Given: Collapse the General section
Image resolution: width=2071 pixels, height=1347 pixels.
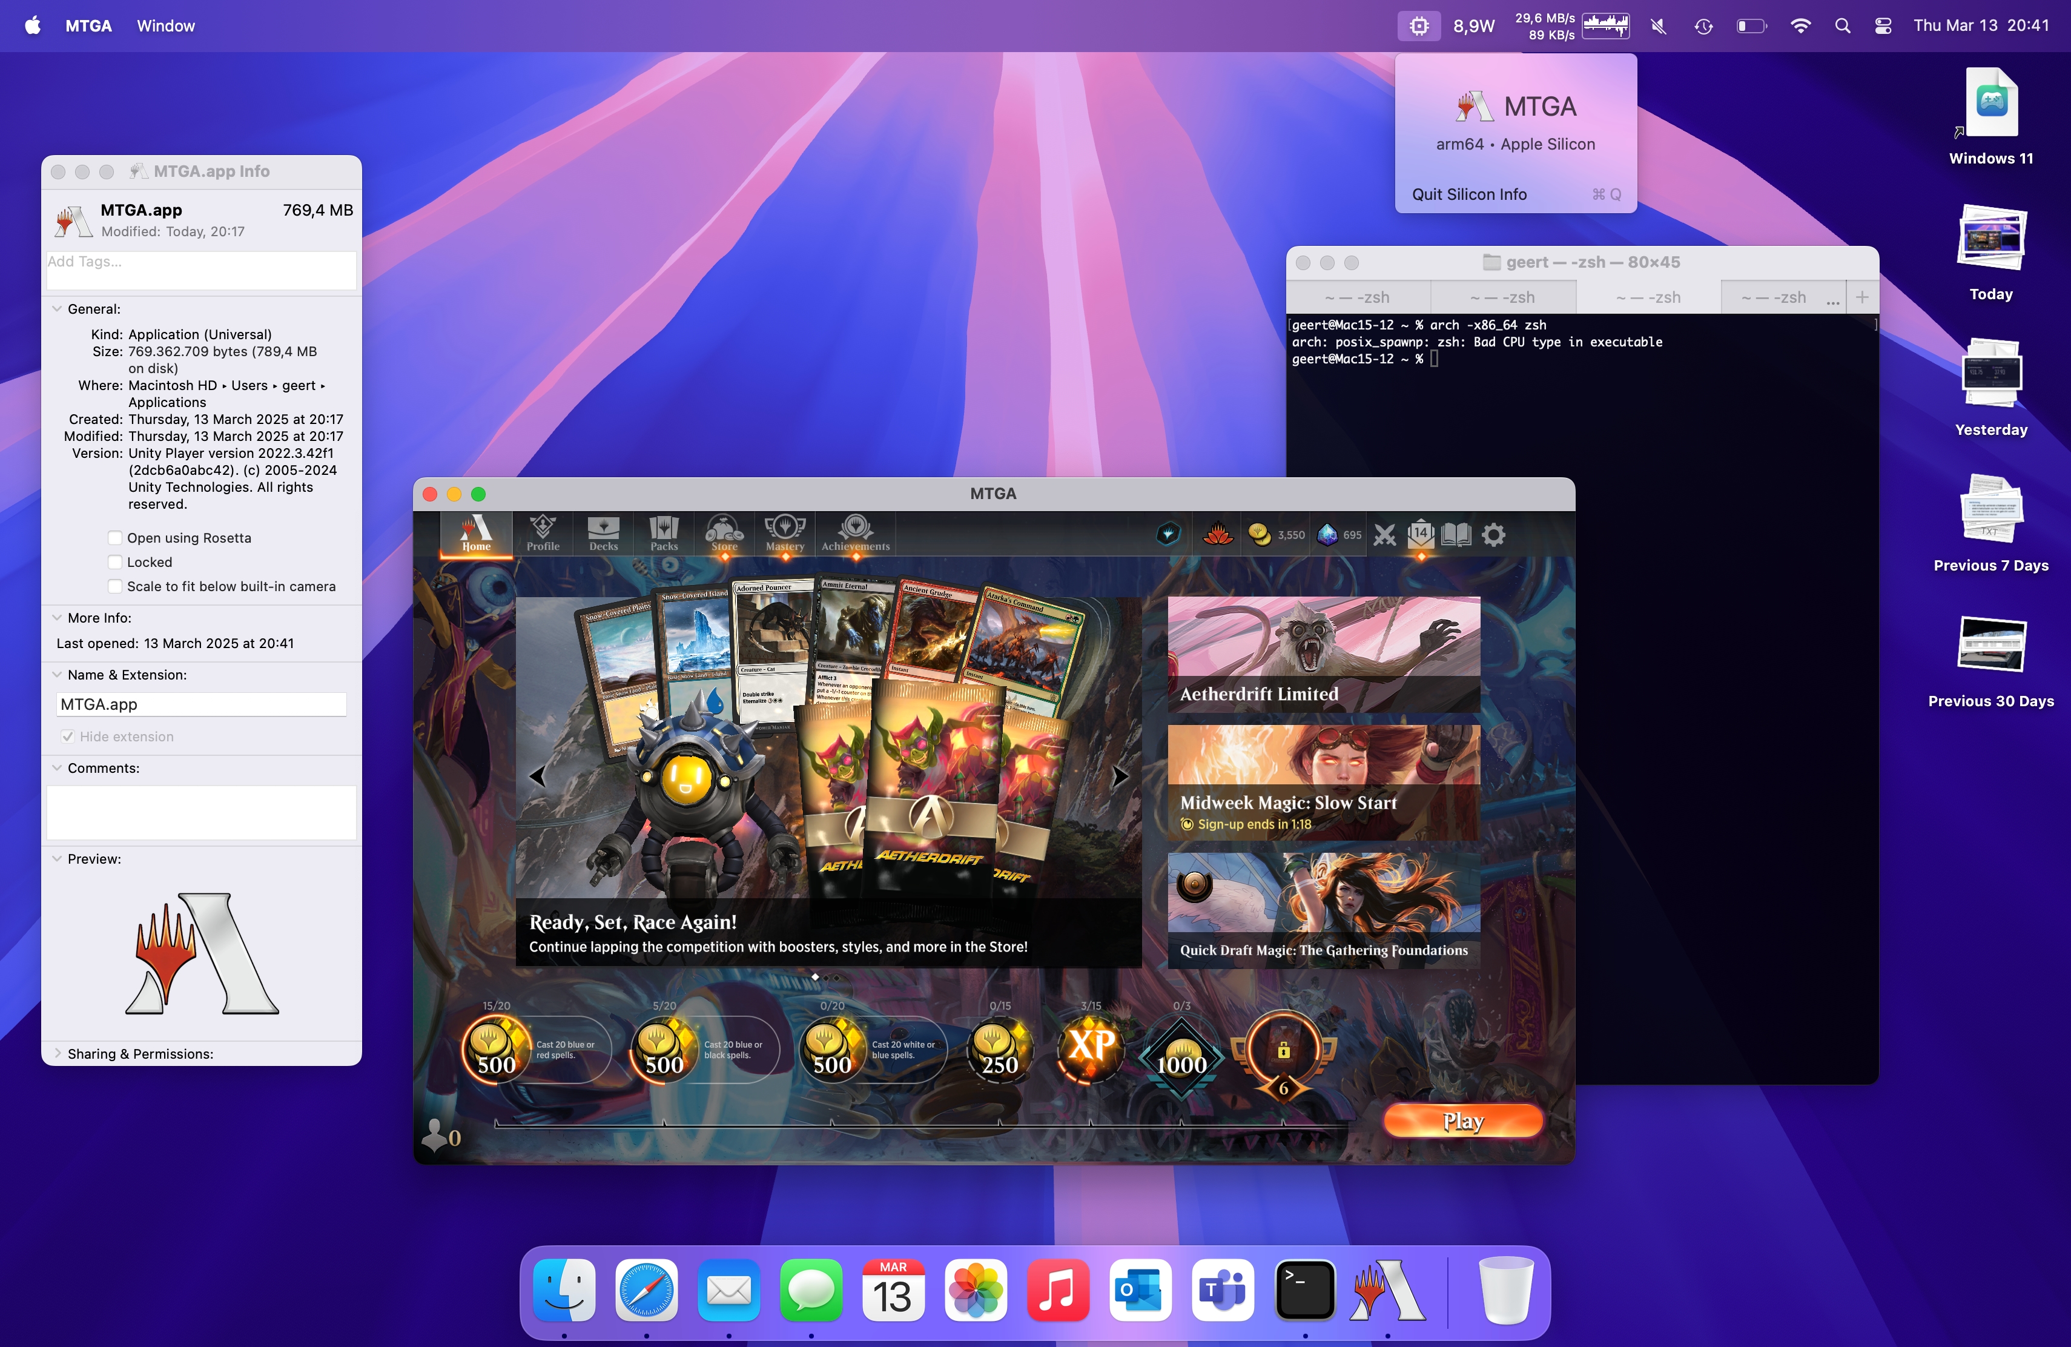Looking at the screenshot, I should coord(58,309).
